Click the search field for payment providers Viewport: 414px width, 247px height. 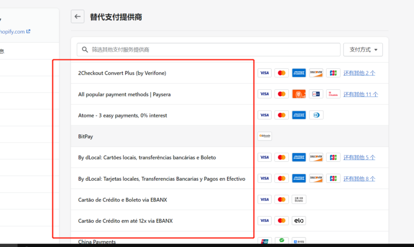[209, 50]
